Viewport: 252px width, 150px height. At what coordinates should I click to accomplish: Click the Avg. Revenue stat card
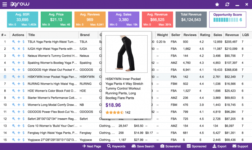point(157,19)
